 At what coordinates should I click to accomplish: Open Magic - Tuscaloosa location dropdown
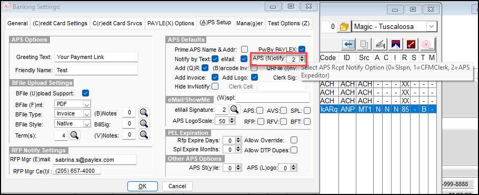pos(431,26)
